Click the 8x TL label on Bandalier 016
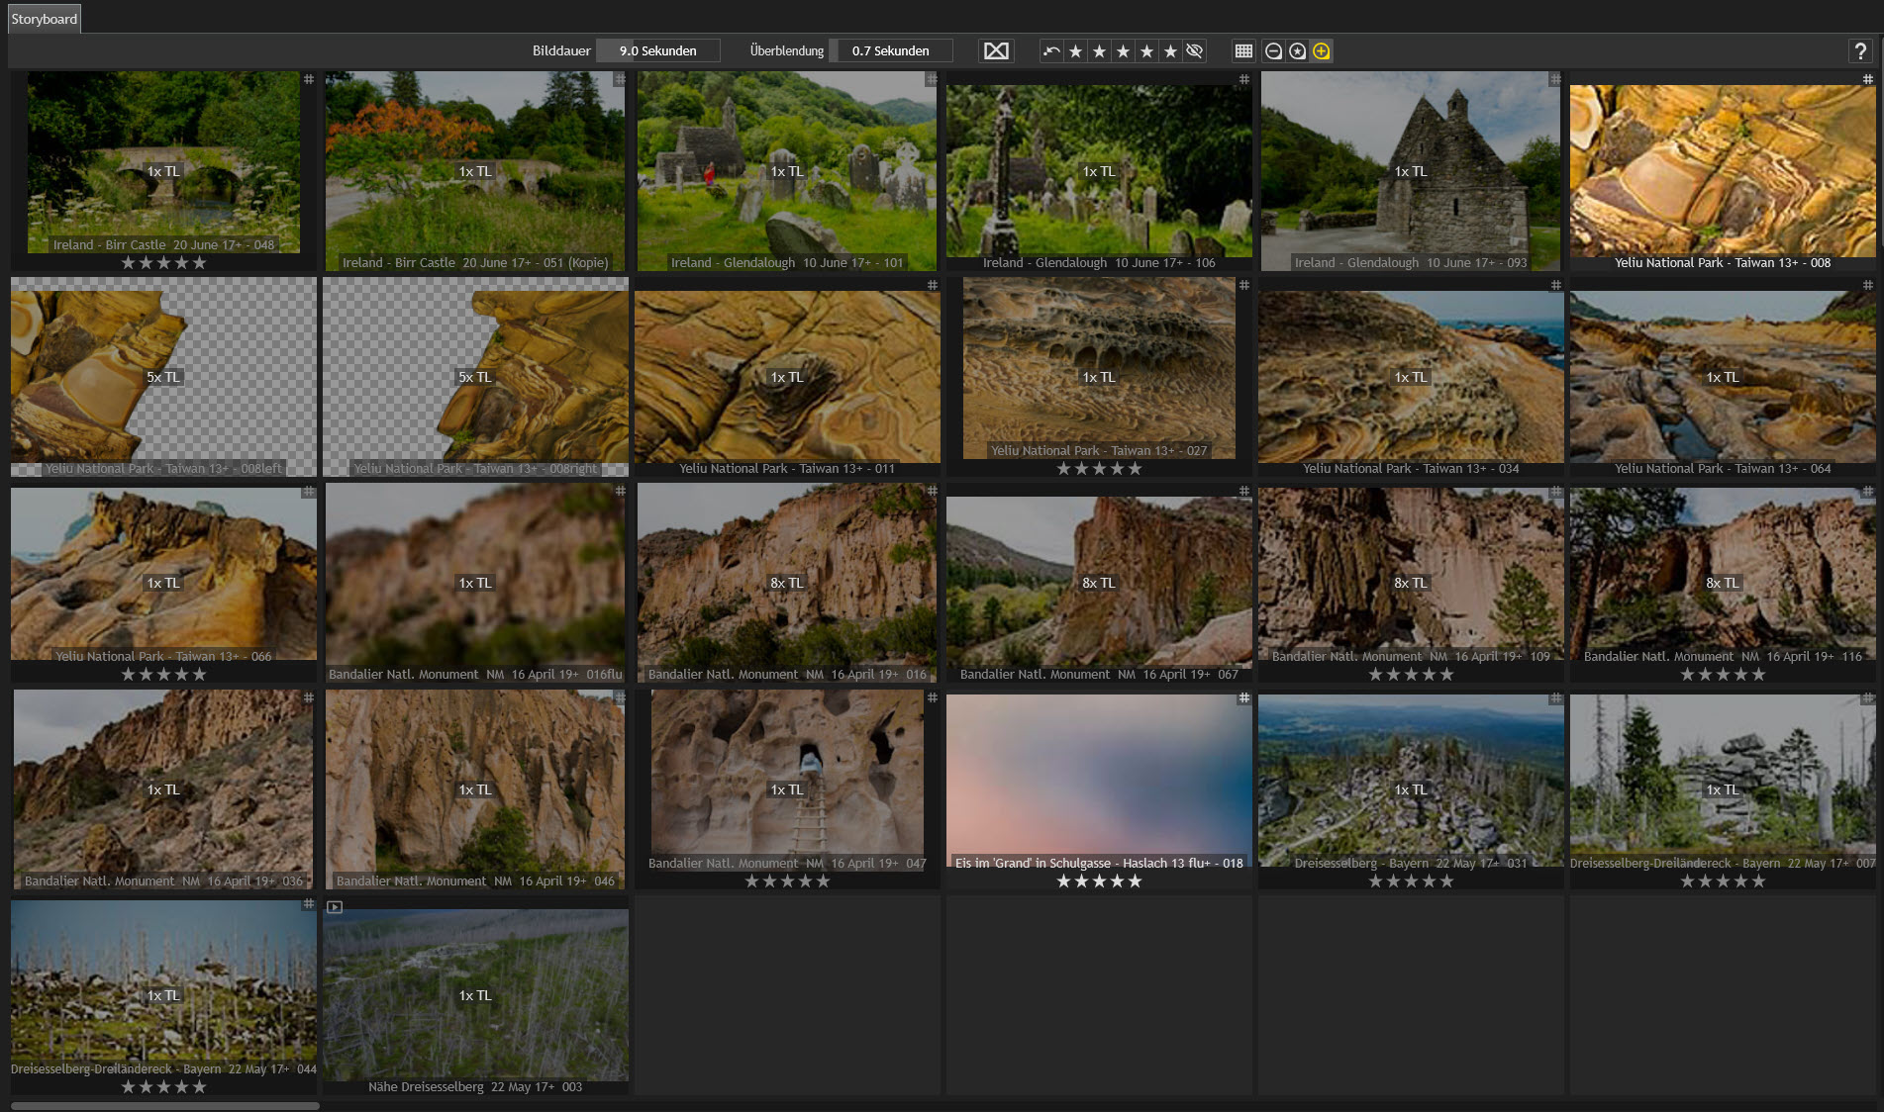This screenshot has width=1884, height=1112. point(787,583)
